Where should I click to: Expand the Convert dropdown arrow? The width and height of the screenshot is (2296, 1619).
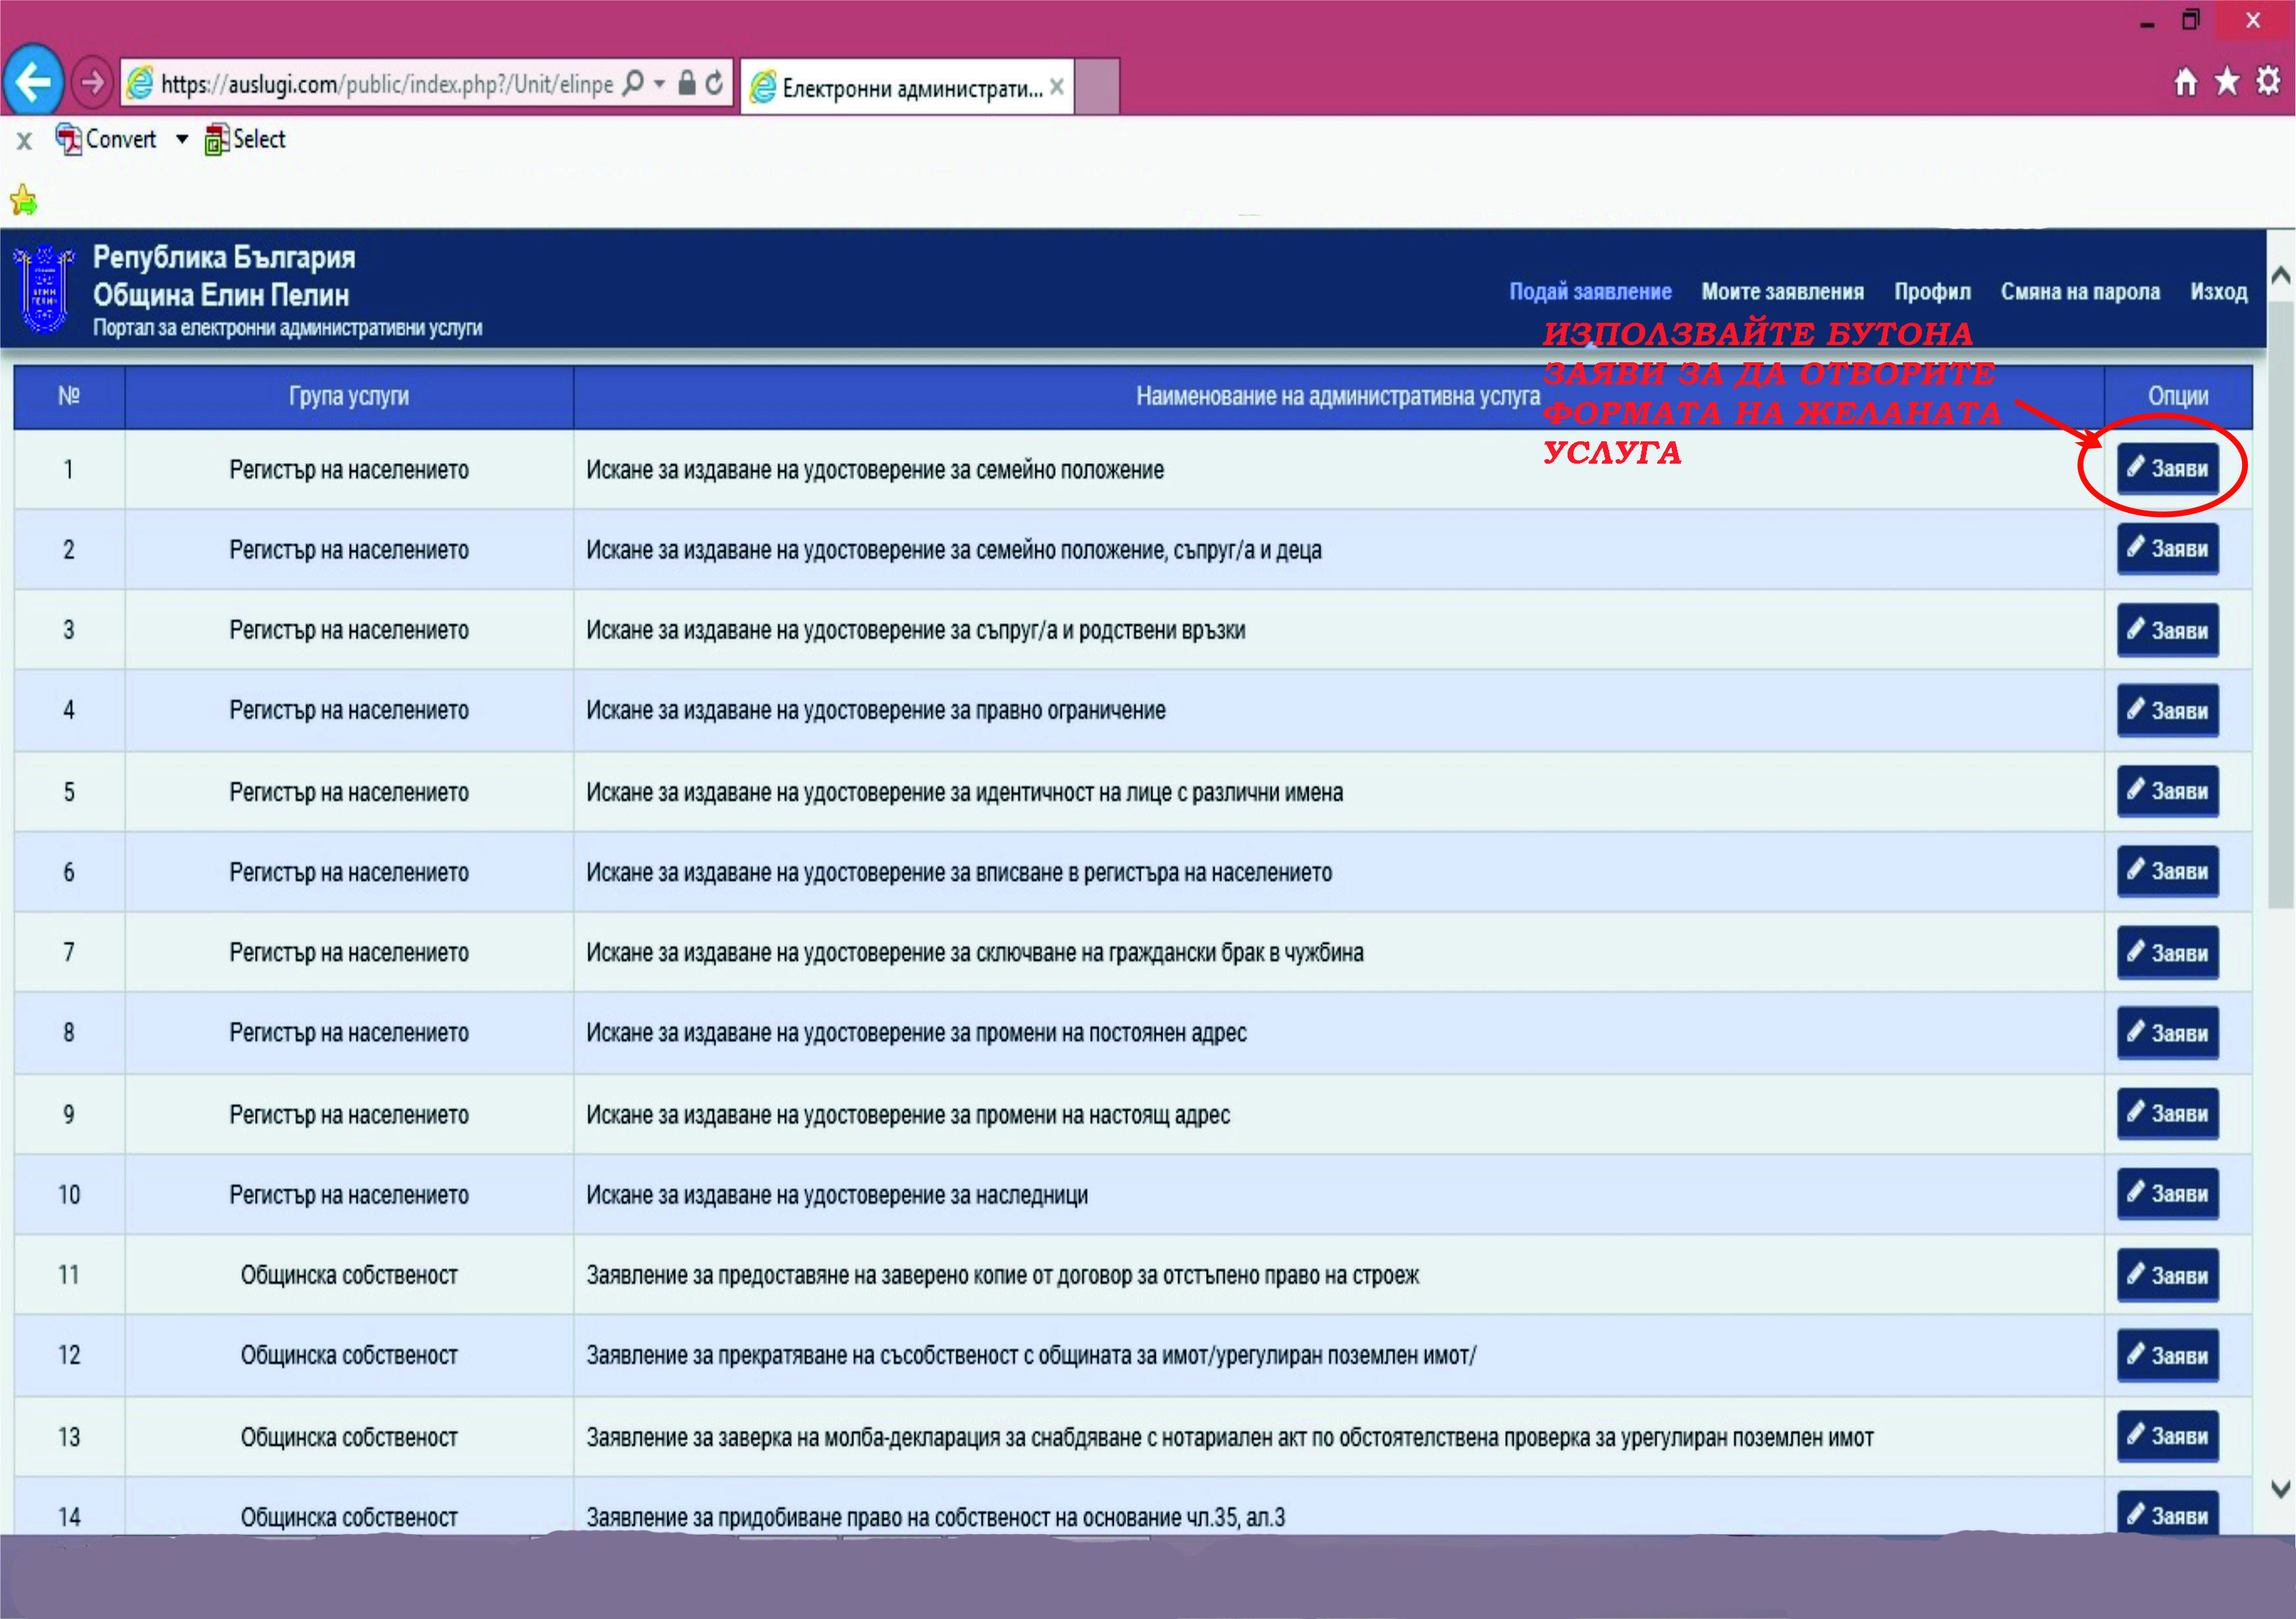click(x=182, y=140)
